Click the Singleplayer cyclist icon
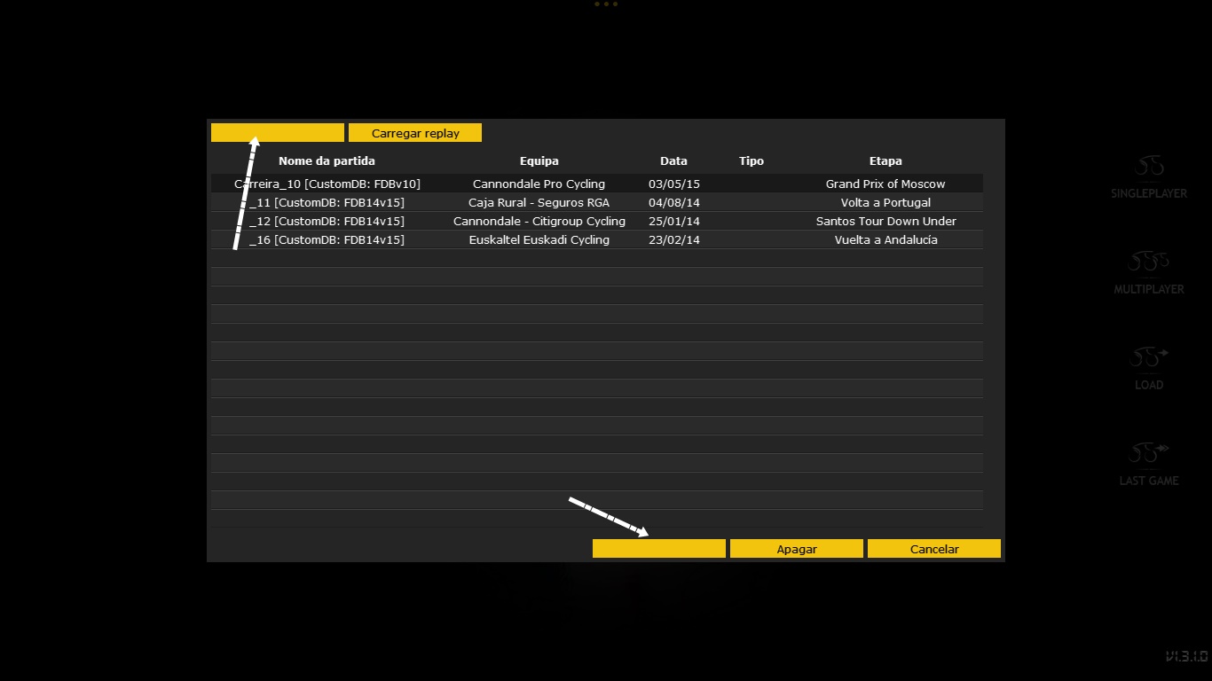Viewport: 1212px width, 681px height. [1149, 167]
